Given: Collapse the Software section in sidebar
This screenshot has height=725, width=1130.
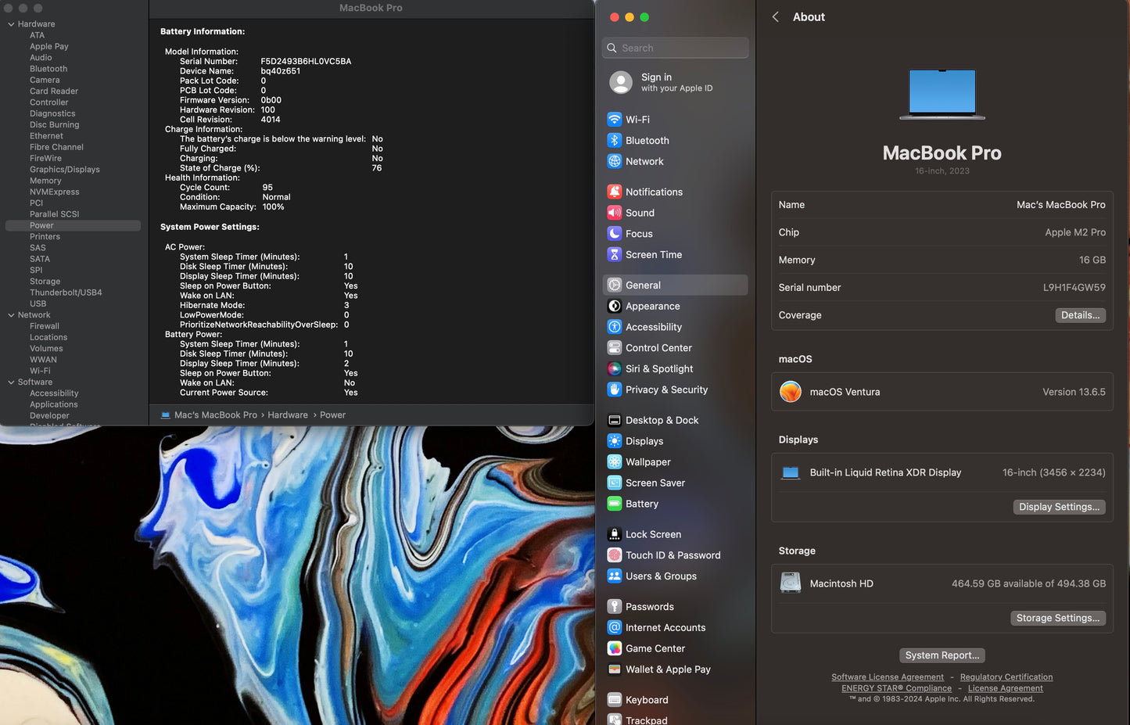Looking at the screenshot, I should (x=11, y=382).
